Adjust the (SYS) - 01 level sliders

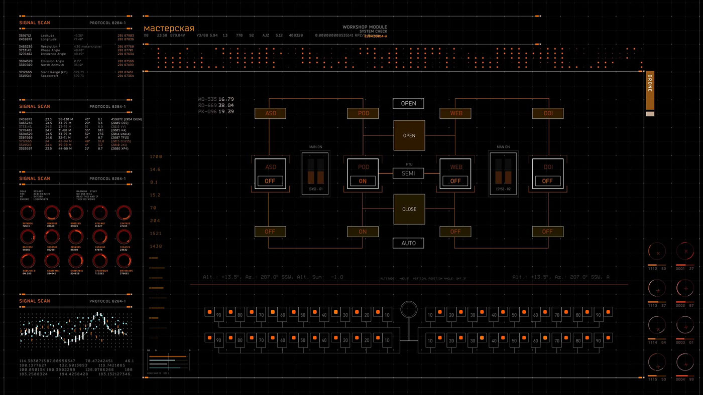315,171
